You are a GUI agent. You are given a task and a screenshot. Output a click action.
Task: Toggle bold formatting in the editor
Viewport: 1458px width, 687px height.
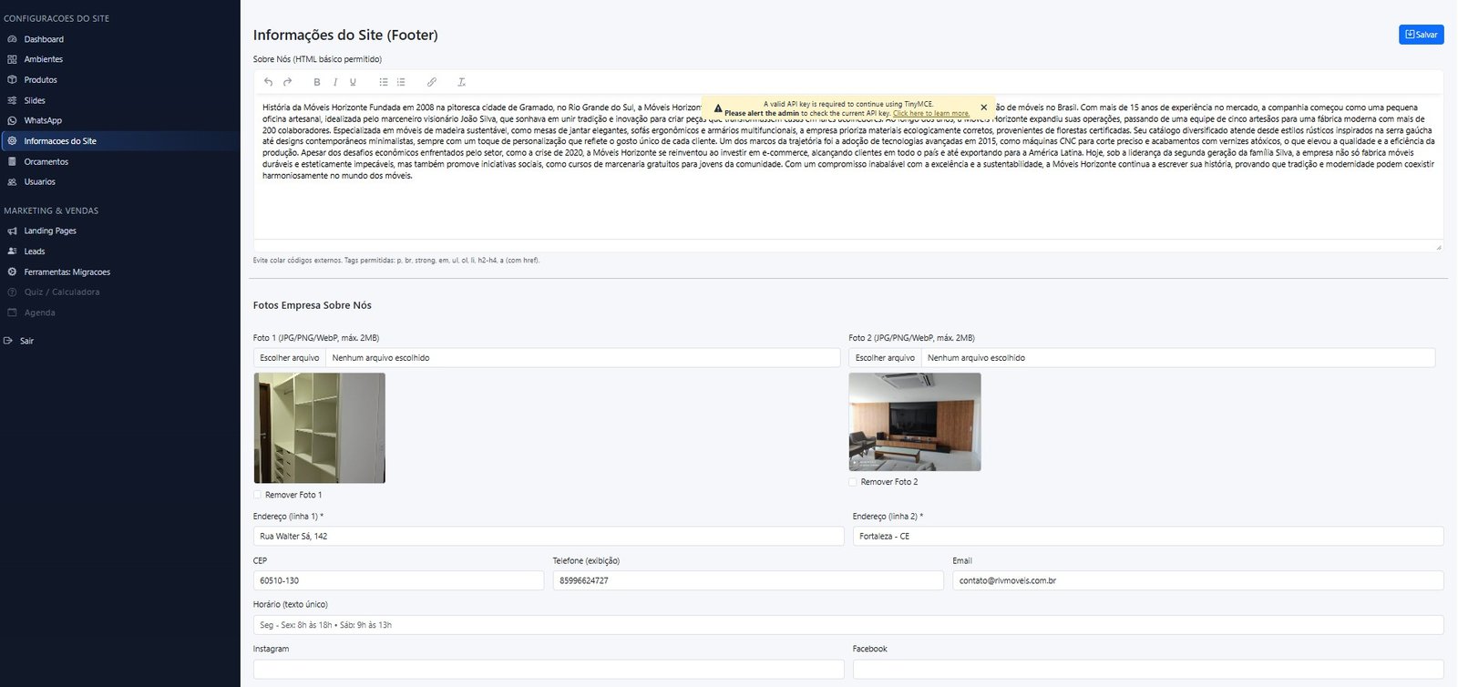point(317,82)
